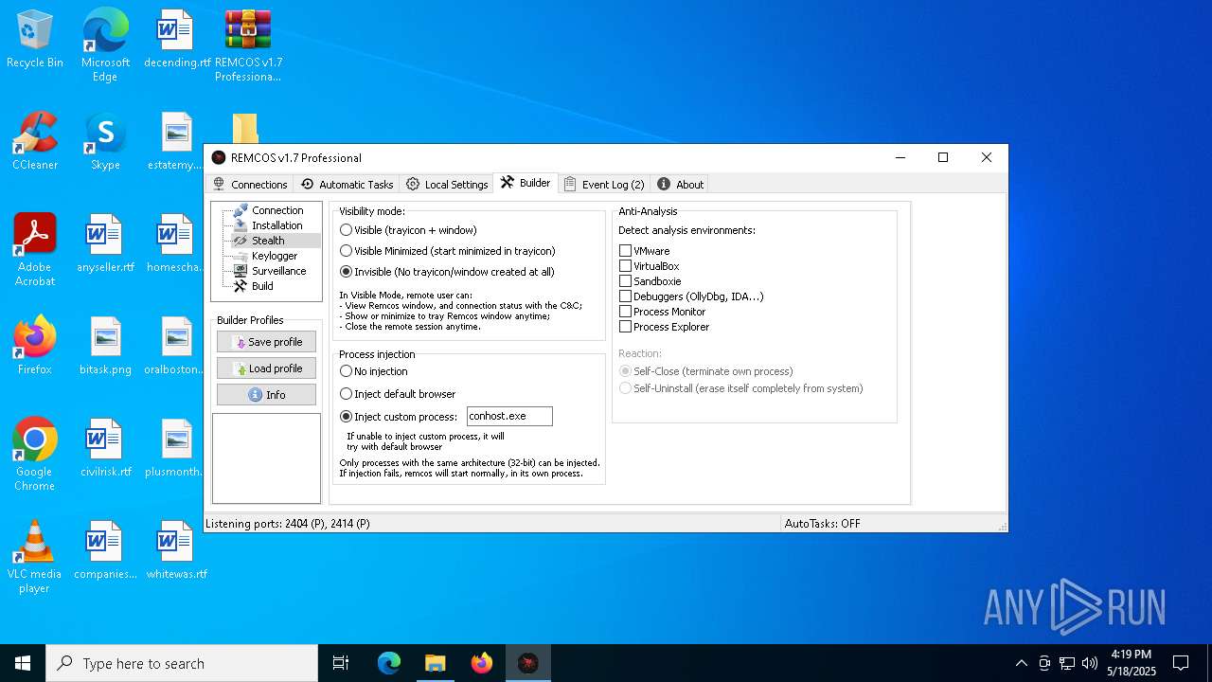Enable Process Monitor detection checkbox
The image size is (1212, 682).
tap(625, 312)
